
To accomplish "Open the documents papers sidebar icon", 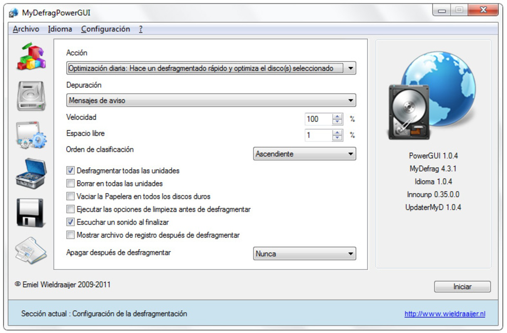I will (31, 251).
